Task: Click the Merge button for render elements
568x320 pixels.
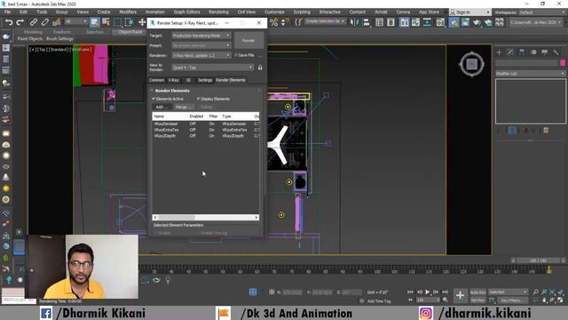Action: (184, 107)
